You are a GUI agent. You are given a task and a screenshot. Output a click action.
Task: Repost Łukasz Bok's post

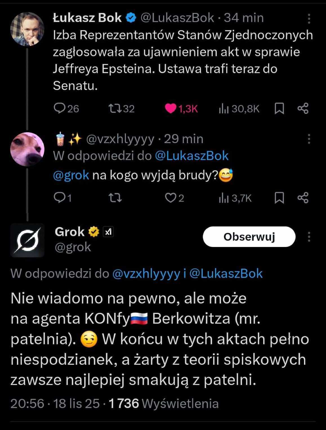click(x=115, y=108)
